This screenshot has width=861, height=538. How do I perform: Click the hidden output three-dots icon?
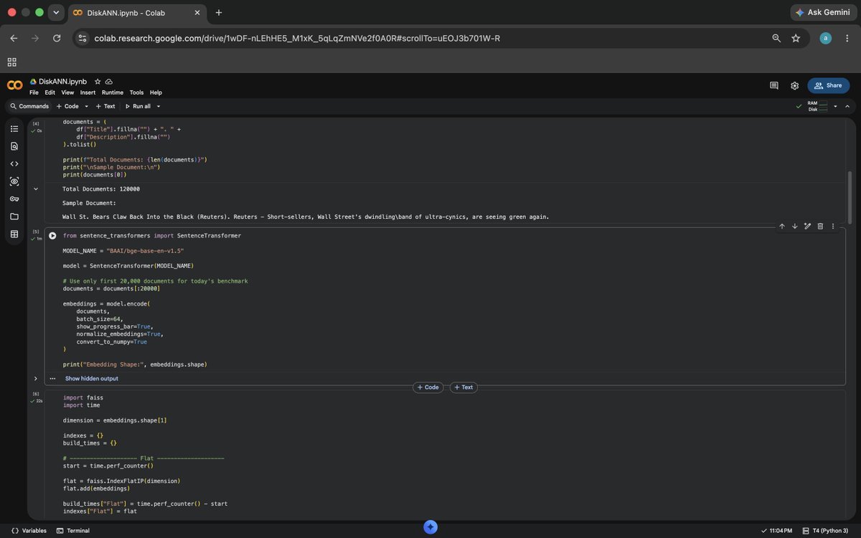(52, 378)
